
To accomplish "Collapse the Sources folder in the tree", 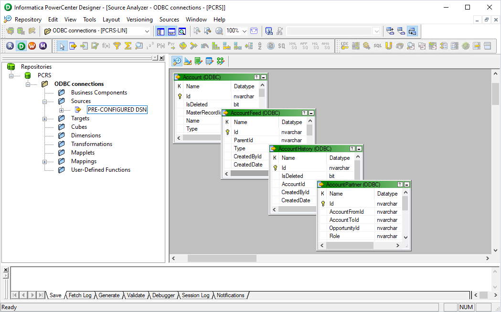I will tap(44, 101).
